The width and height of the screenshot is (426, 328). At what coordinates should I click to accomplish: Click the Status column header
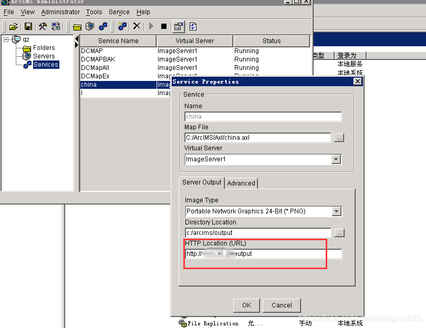click(x=272, y=41)
